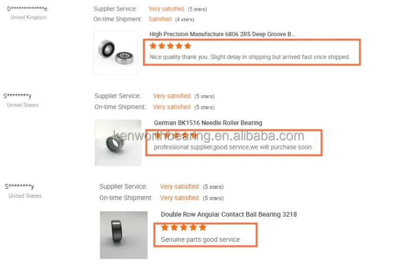
Task: Click fifth star of Genuine parts review
Action: [x=202, y=227]
